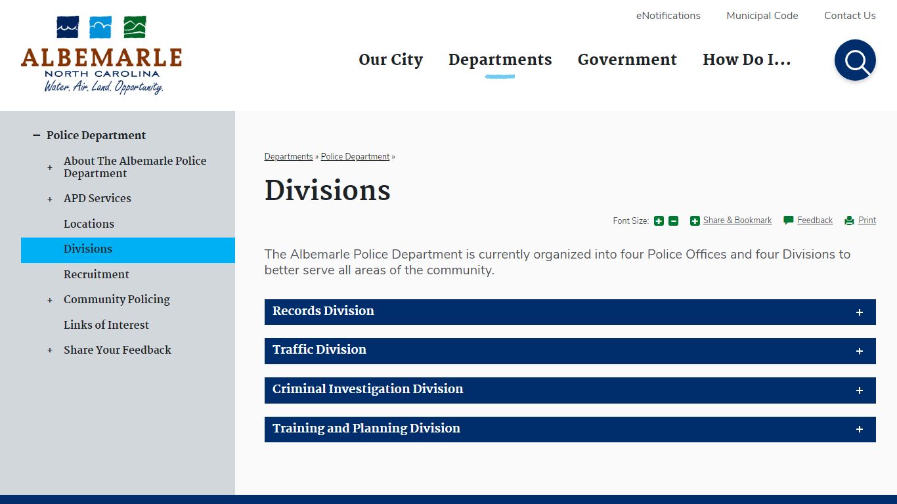
Task: Open the site search magnifier button
Action: 855,60
